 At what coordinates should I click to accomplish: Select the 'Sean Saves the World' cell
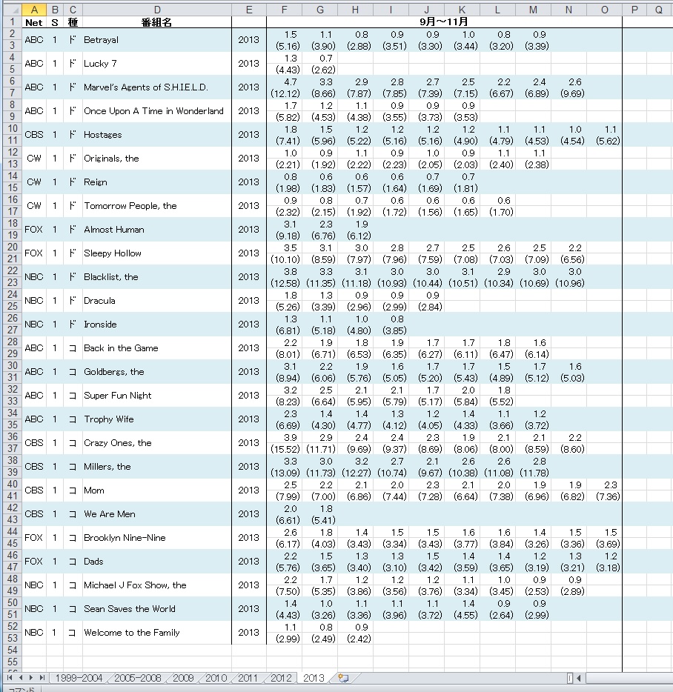pos(157,609)
